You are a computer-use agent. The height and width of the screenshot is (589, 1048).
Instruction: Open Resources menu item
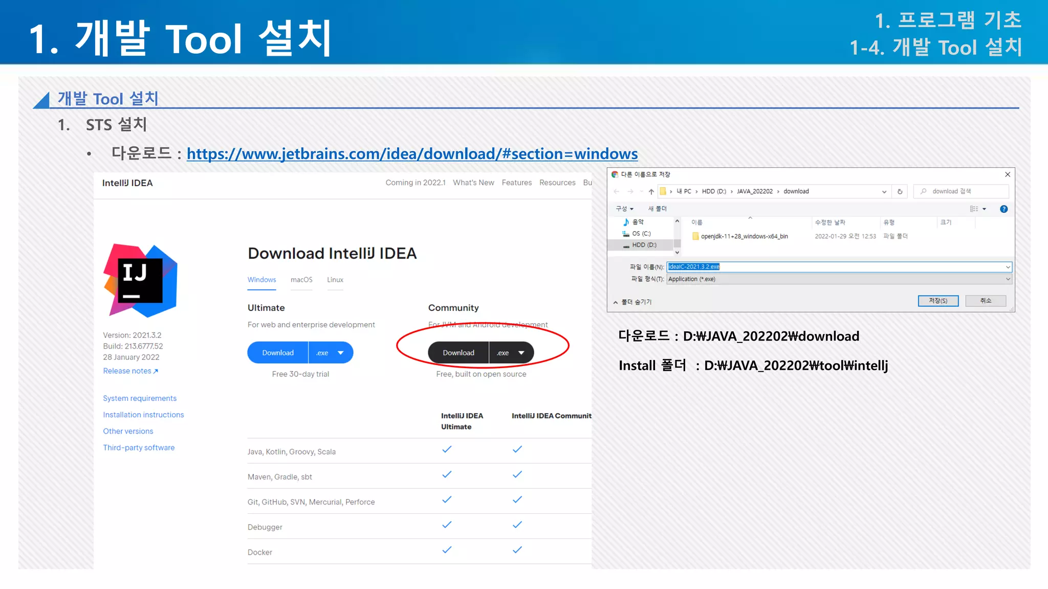point(557,183)
